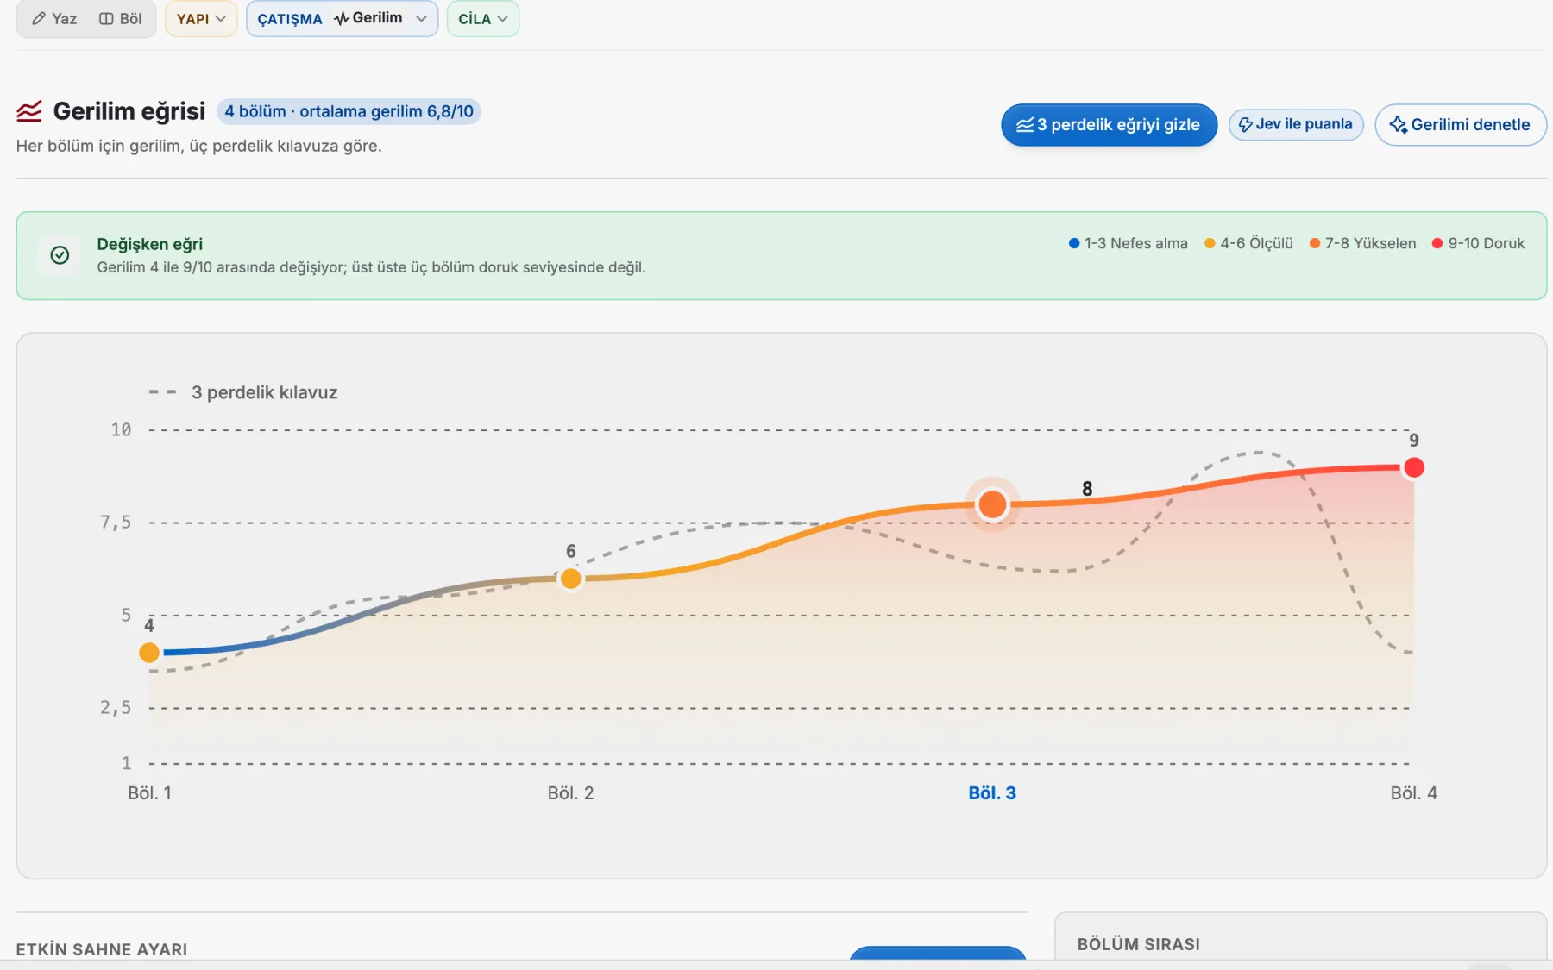Click the 1-3 Nefes alma legend item
The width and height of the screenshot is (1553, 970).
pos(1128,243)
